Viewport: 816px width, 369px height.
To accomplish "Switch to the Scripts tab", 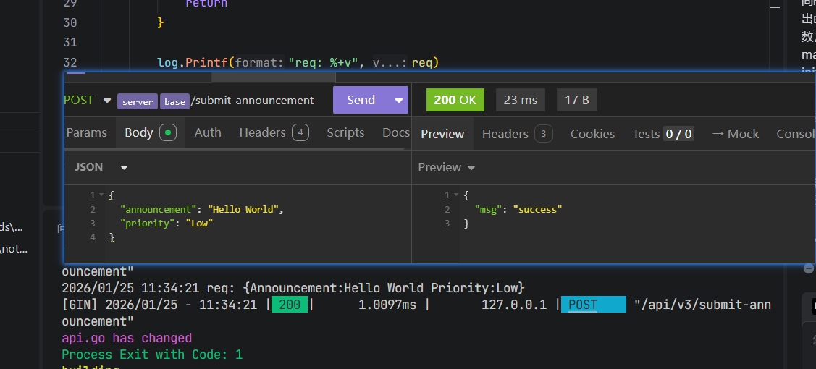I will tap(345, 132).
